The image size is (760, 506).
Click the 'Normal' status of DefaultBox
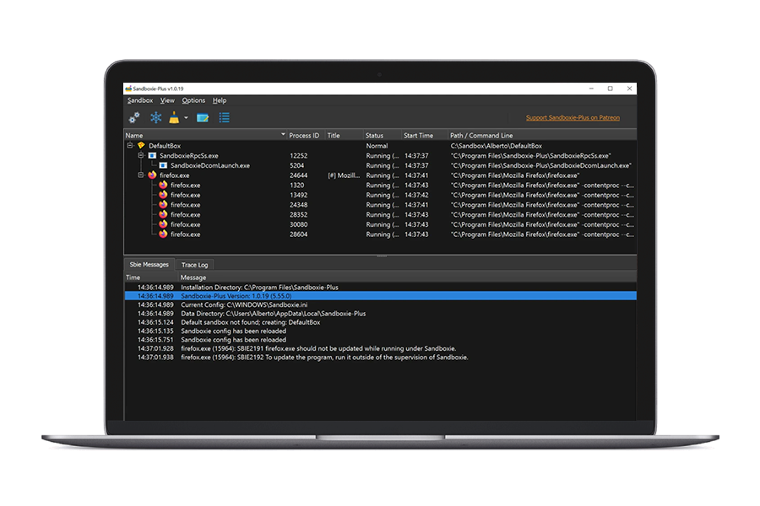coord(377,146)
